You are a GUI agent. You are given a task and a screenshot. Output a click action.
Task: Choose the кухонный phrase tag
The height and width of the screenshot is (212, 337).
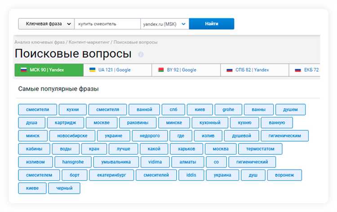coord(210,123)
